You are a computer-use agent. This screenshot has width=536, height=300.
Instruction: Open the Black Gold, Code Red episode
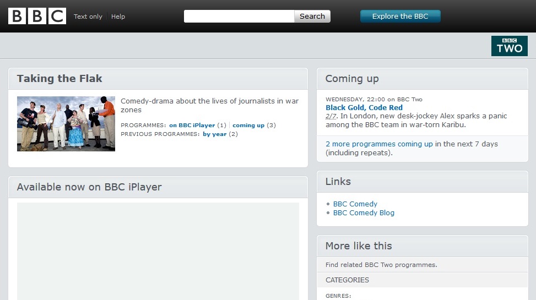click(x=364, y=108)
